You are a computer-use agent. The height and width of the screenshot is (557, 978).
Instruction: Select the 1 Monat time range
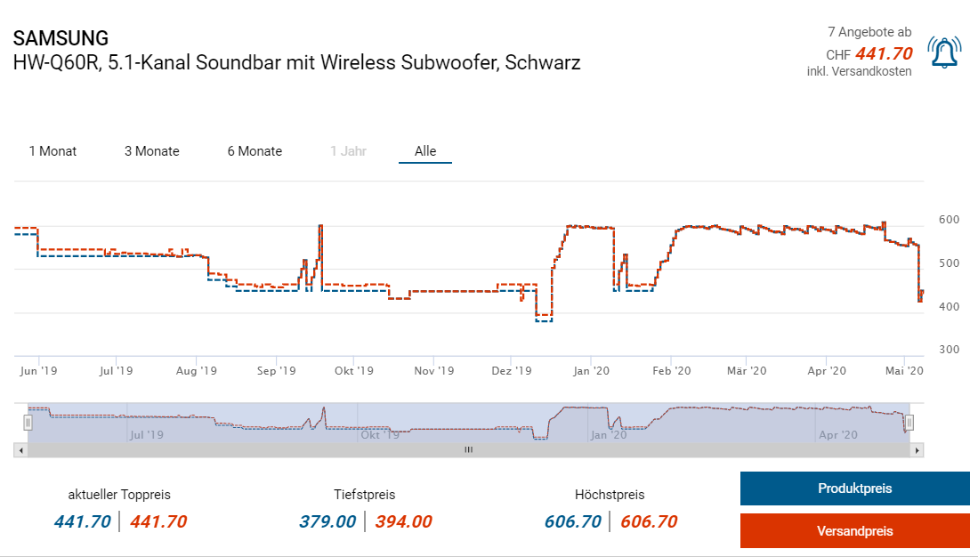[53, 151]
